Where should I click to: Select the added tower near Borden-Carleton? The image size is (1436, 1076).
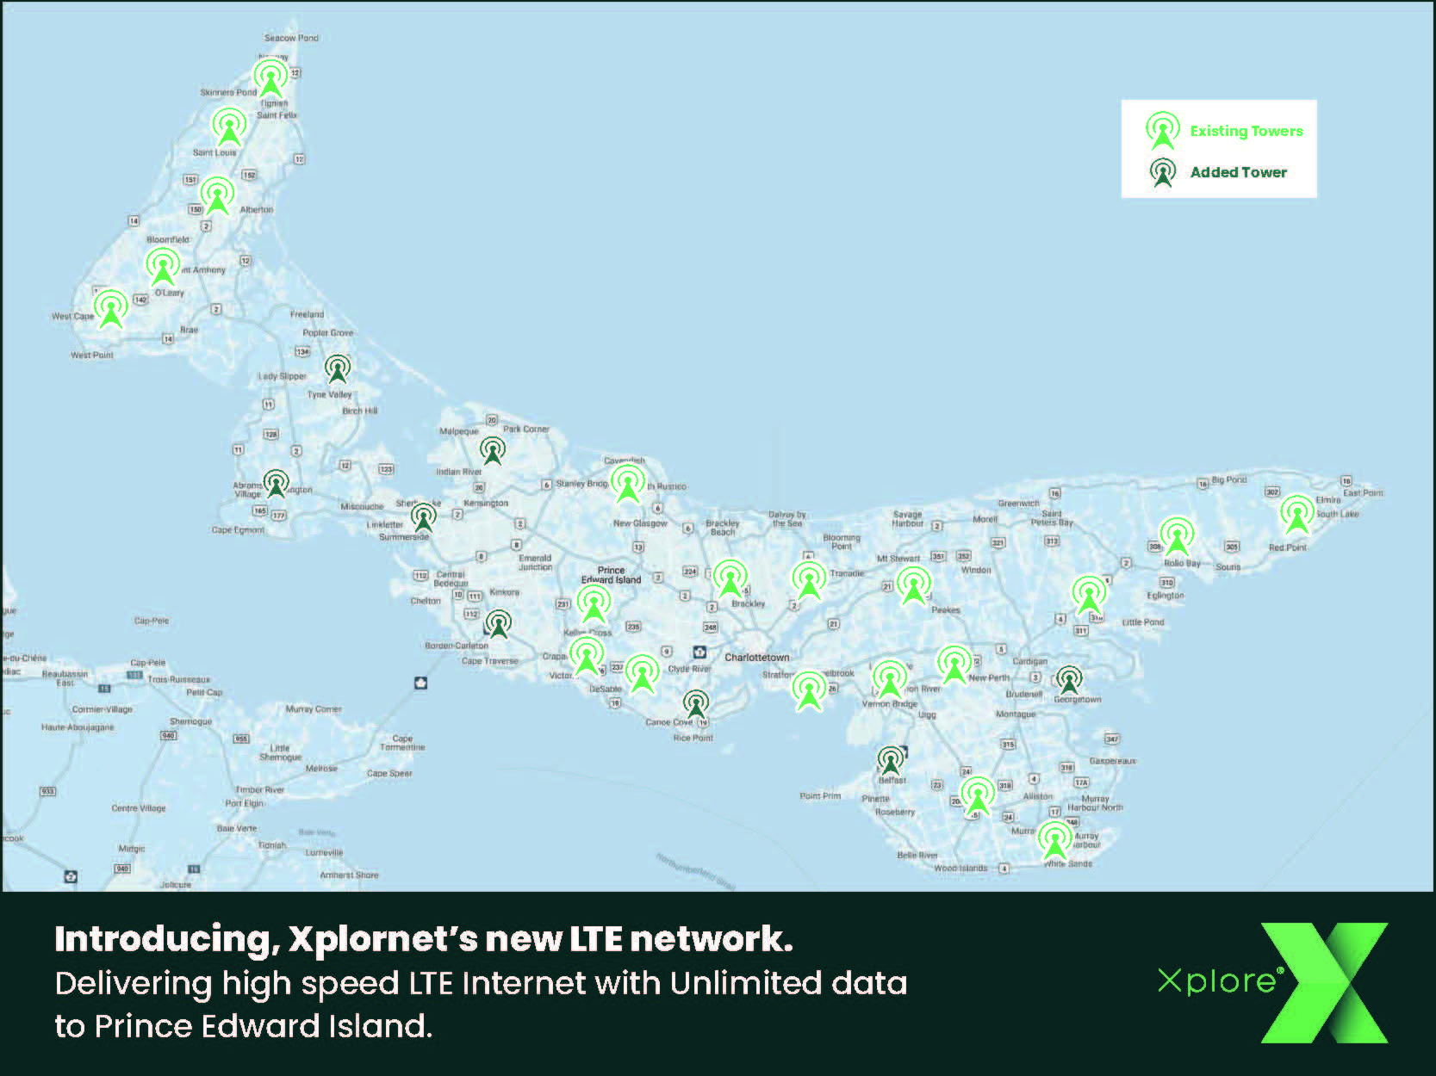498,623
